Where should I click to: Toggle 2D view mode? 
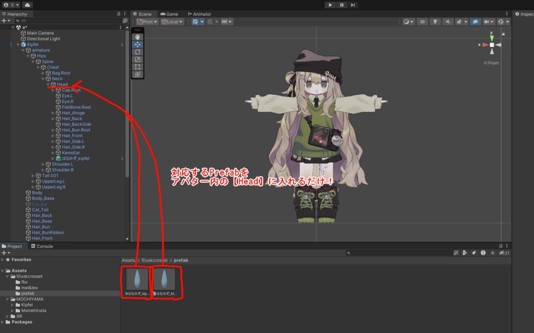(x=422, y=21)
